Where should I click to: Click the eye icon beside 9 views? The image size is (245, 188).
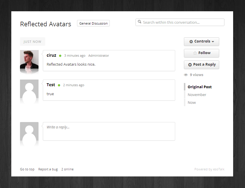pyautogui.click(x=186, y=75)
